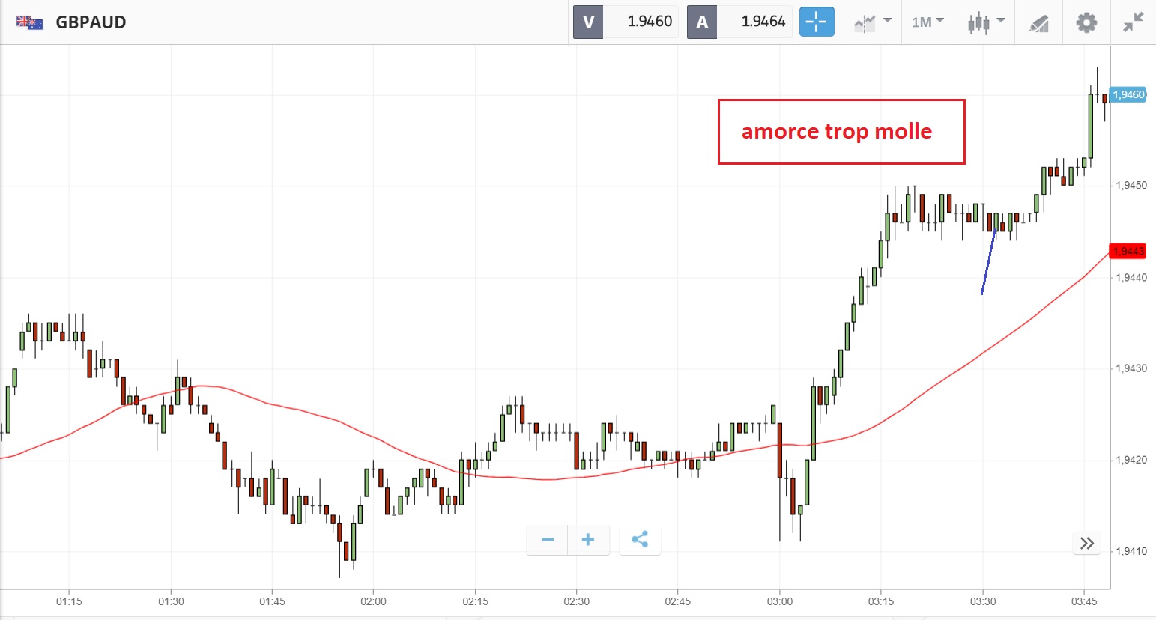Click the blue current price label 1,9460

tap(1128, 94)
